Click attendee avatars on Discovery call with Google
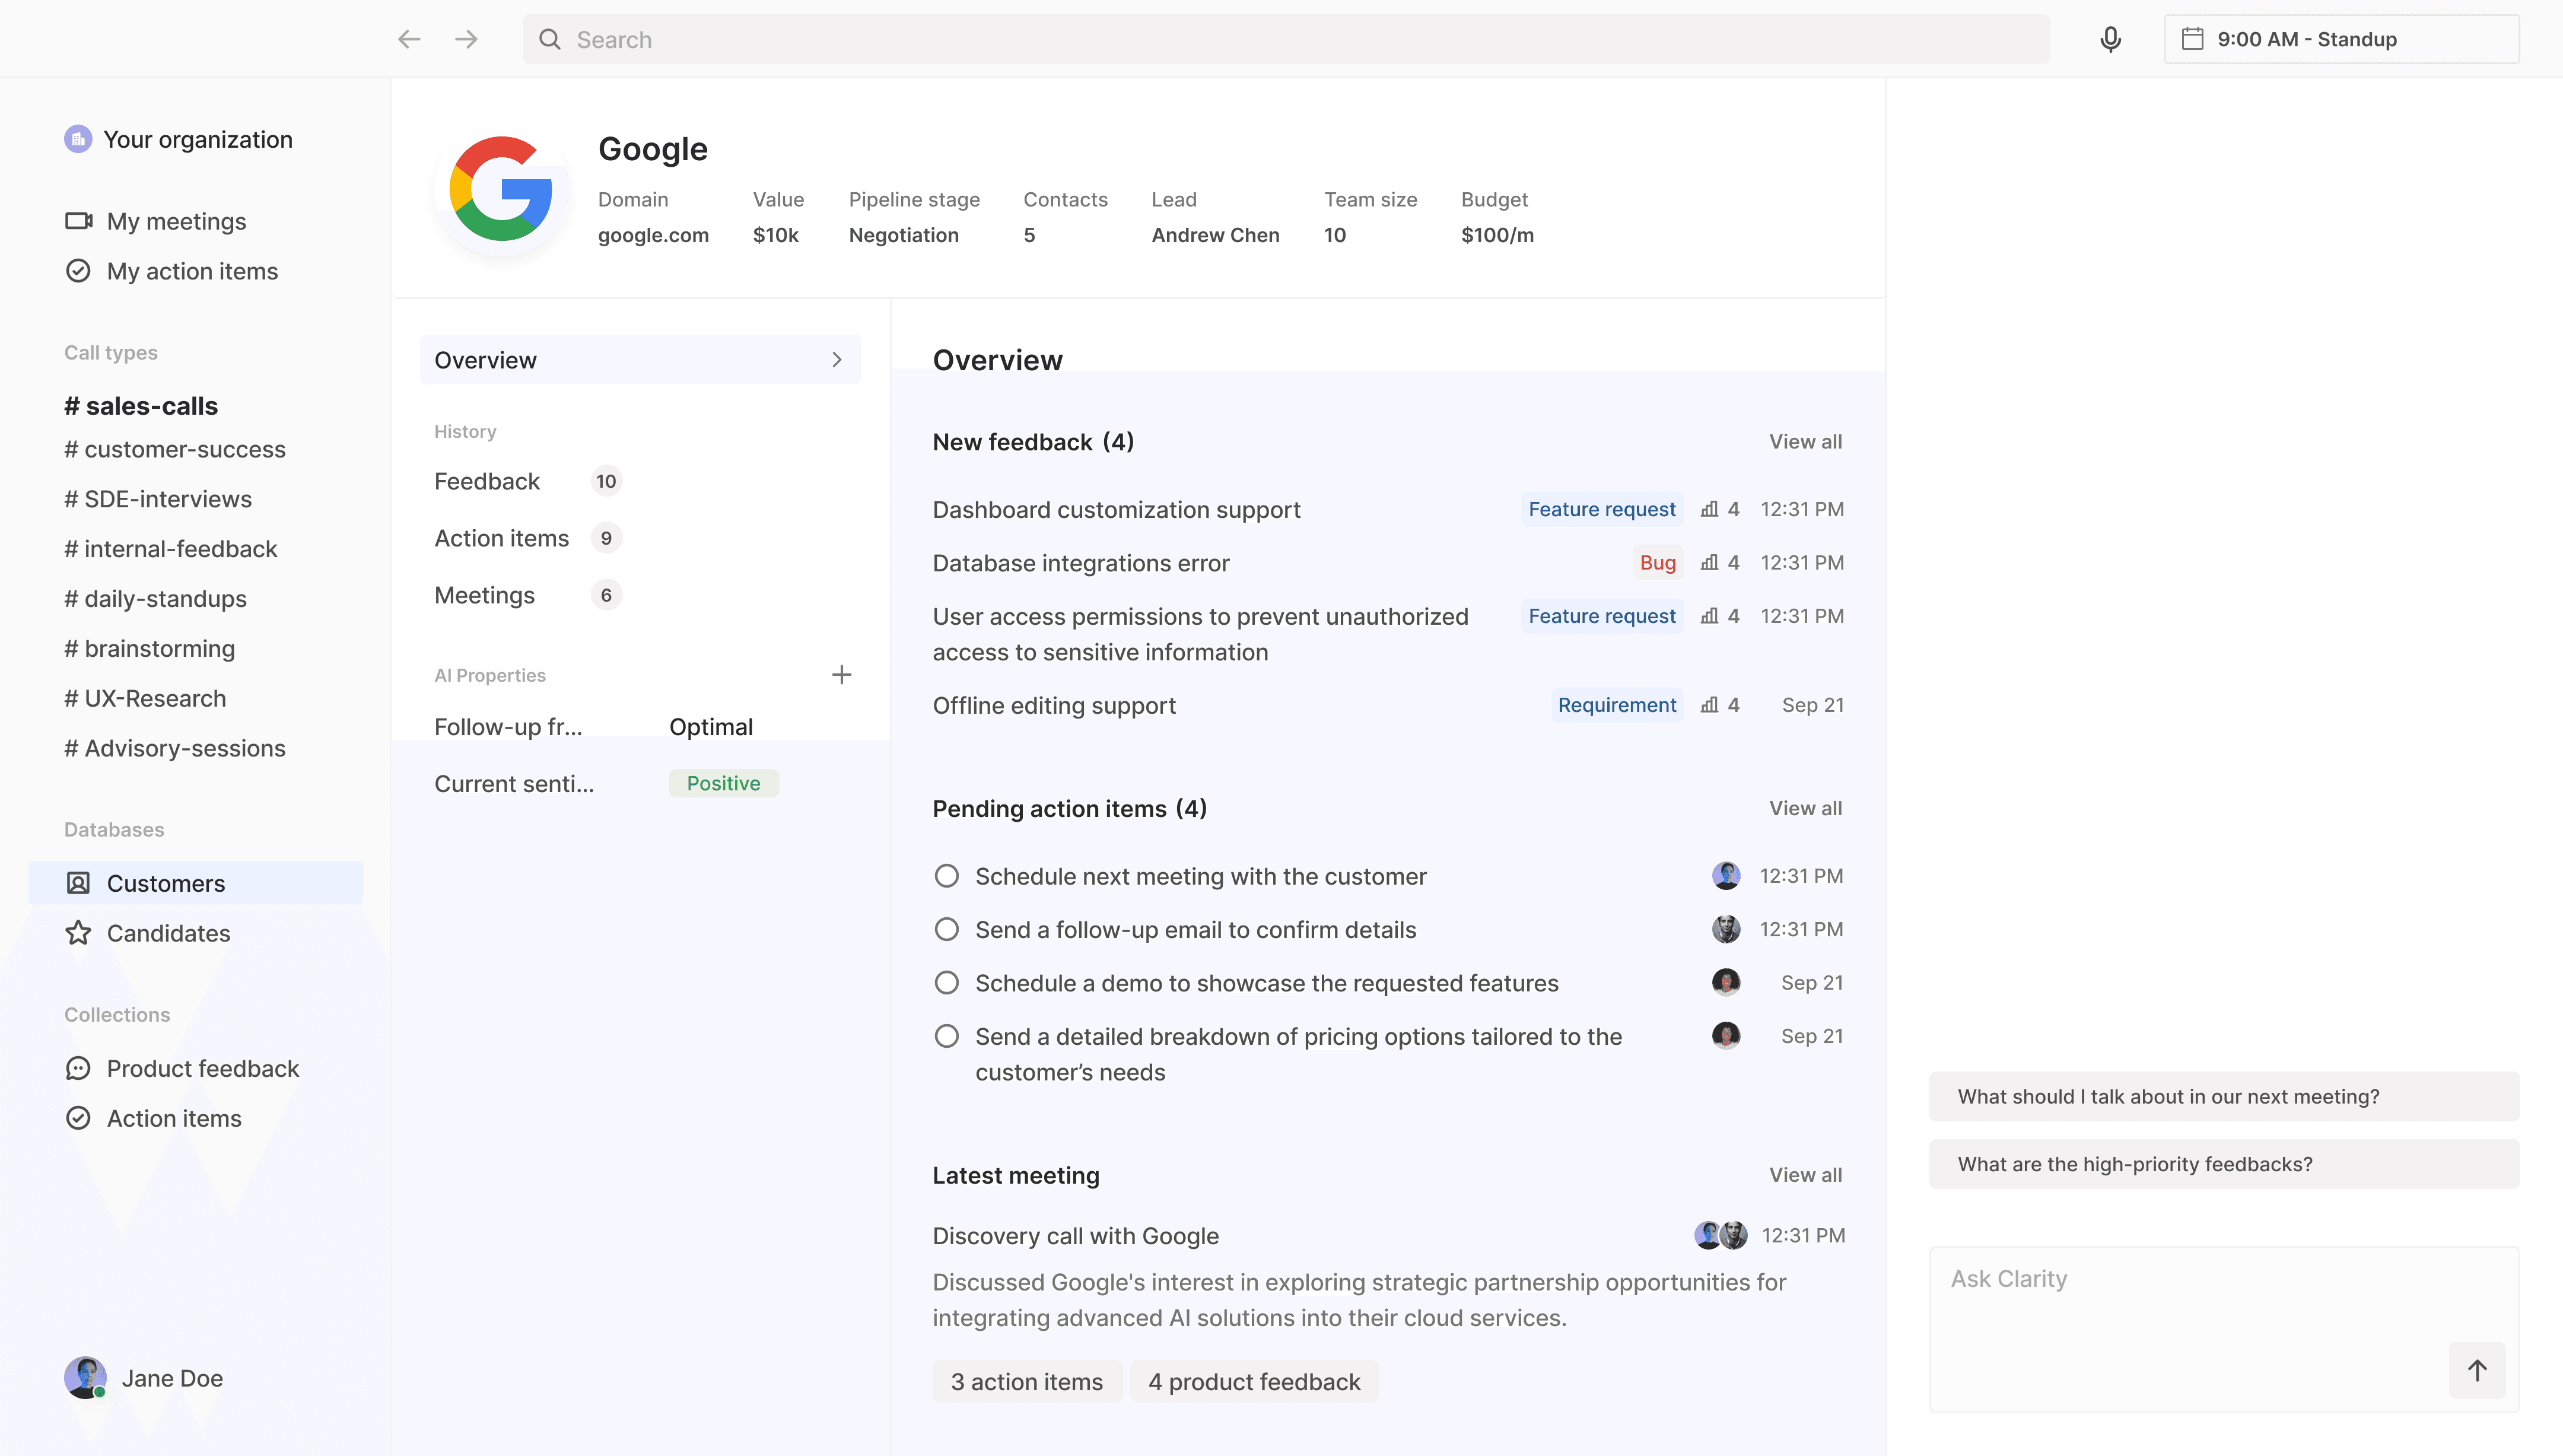Screen dimensions: 2563x1456 click(x=1721, y=1235)
